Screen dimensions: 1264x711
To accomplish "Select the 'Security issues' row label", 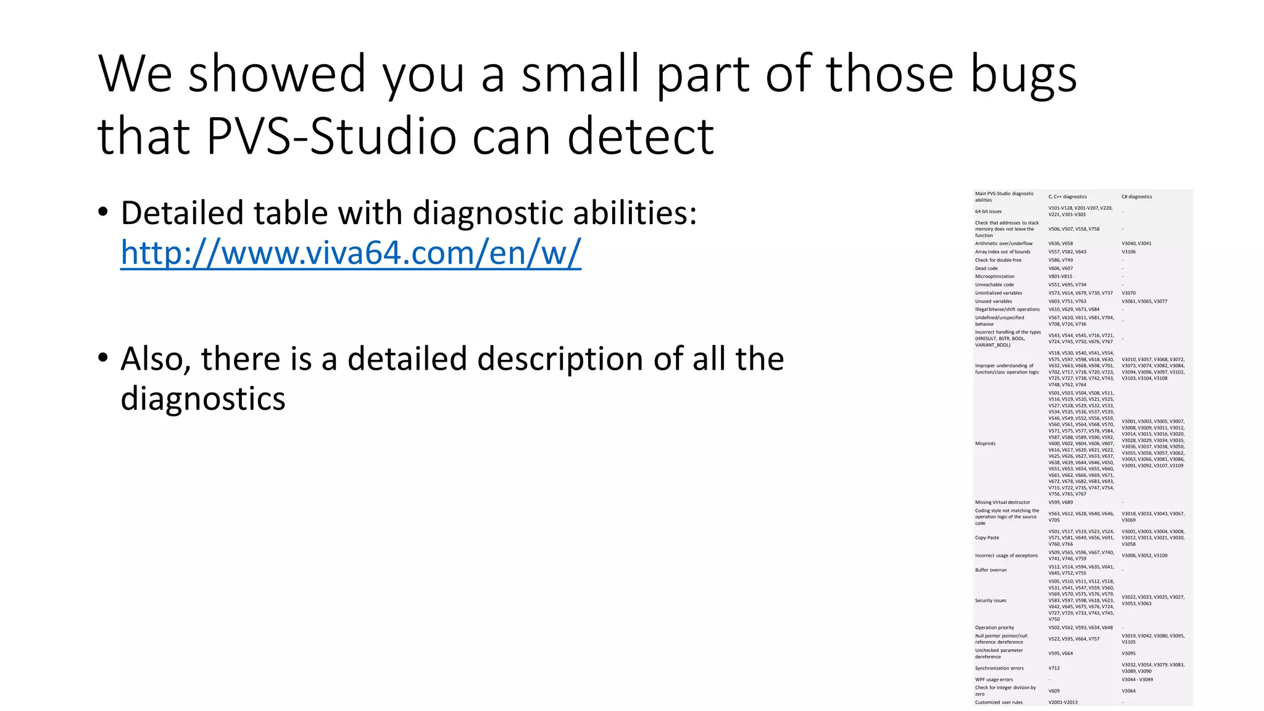I will 991,601.
